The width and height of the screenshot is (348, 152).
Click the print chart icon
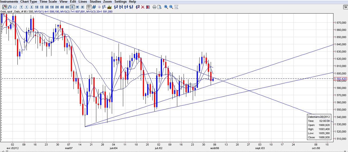(154, 7)
